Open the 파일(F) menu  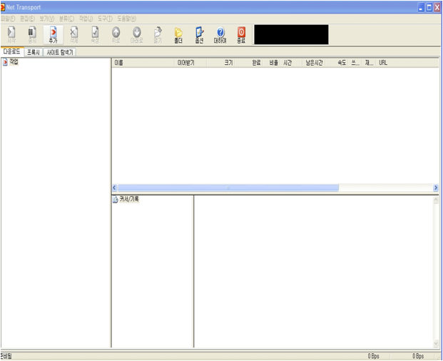click(8, 19)
